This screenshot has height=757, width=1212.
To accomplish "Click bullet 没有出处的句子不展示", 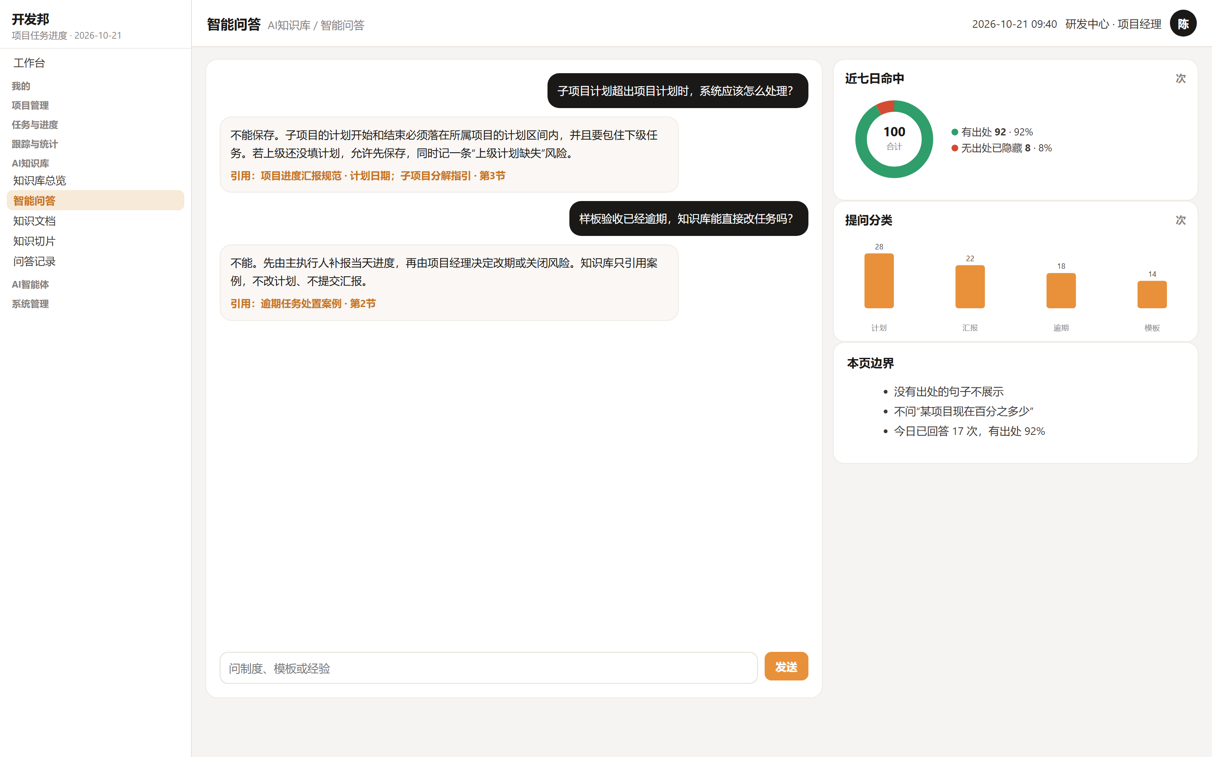I will click(949, 392).
